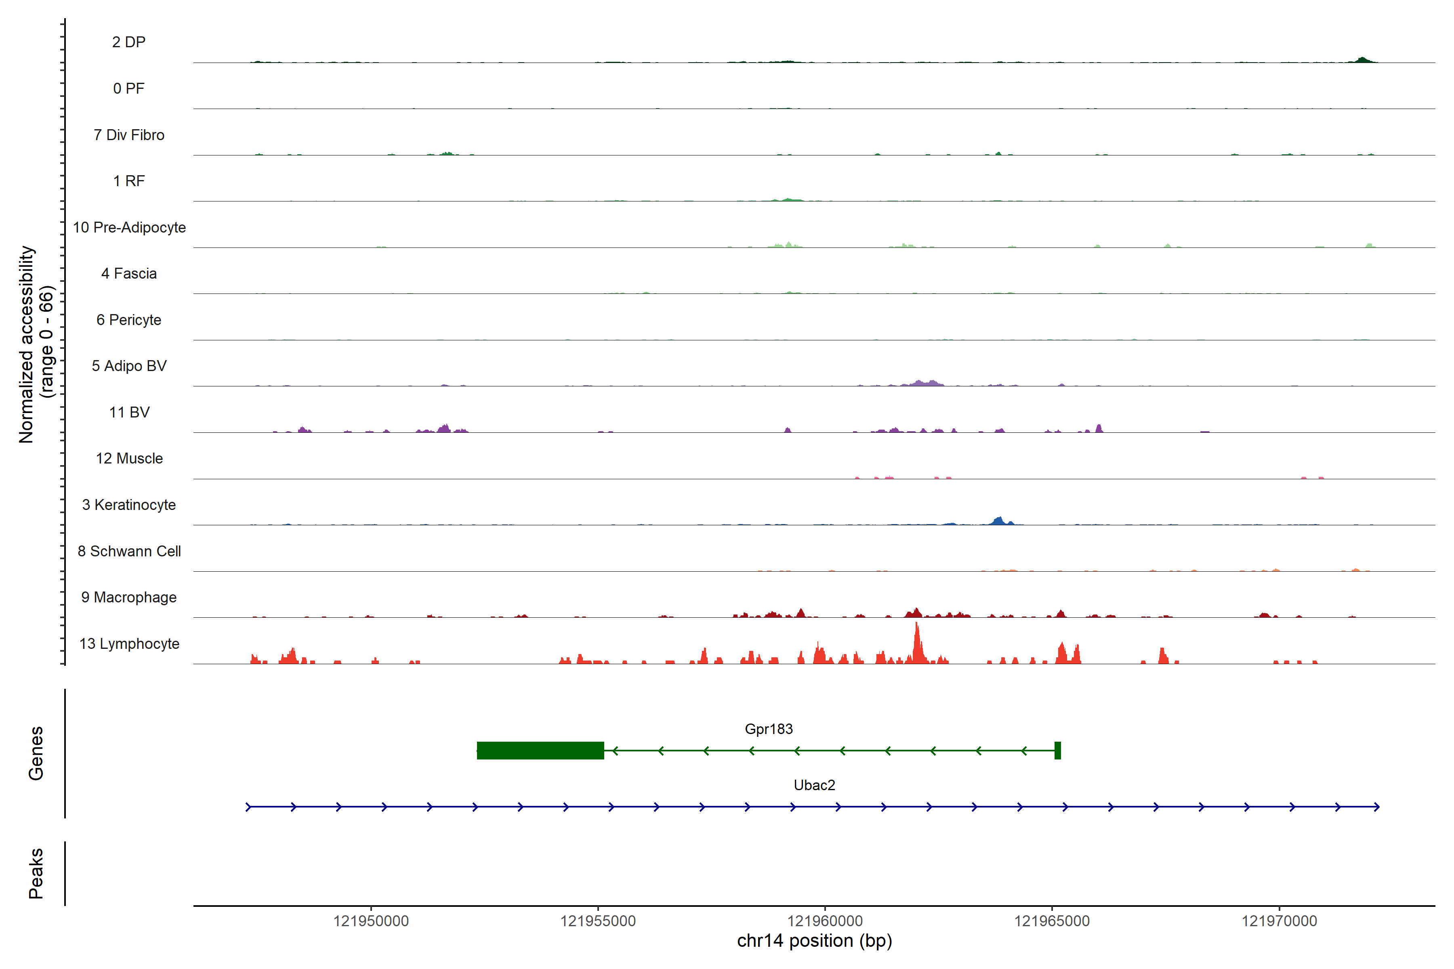Click the 13 Lymphocyte track label
The width and height of the screenshot is (1454, 969).
pyautogui.click(x=129, y=644)
